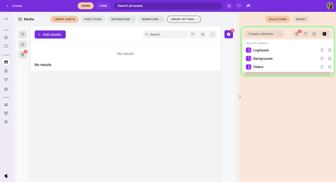Click the Add assets button
This screenshot has height=182, width=336.
tap(50, 34)
